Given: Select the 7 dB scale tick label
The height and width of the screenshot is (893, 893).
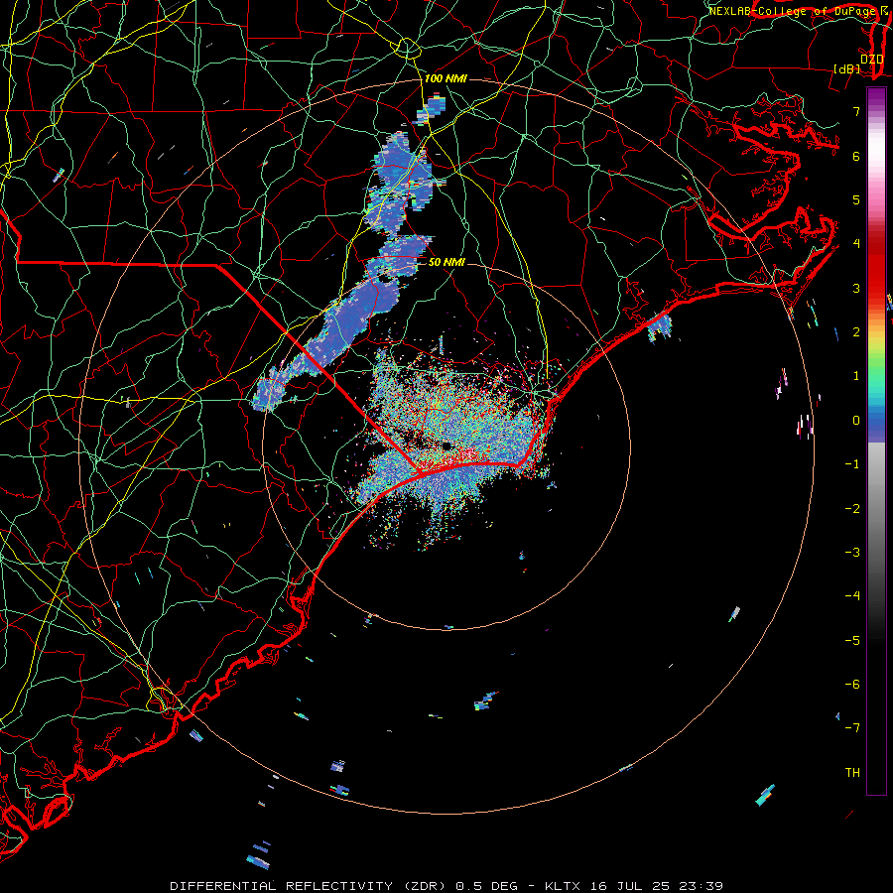Looking at the screenshot, I should click(856, 111).
